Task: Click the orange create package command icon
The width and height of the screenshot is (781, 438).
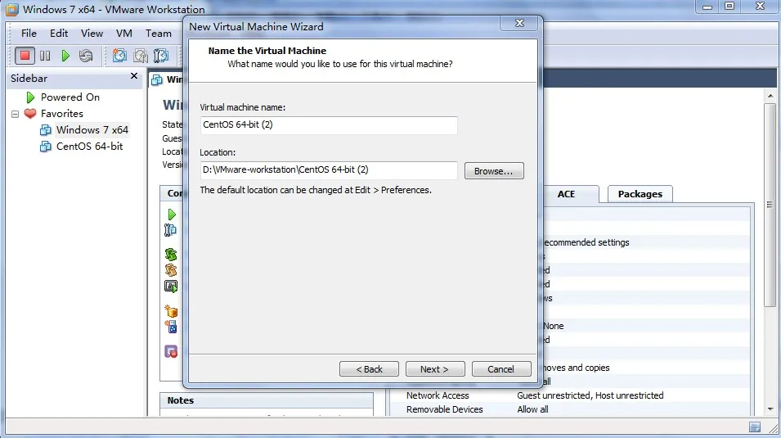Action: (171, 311)
